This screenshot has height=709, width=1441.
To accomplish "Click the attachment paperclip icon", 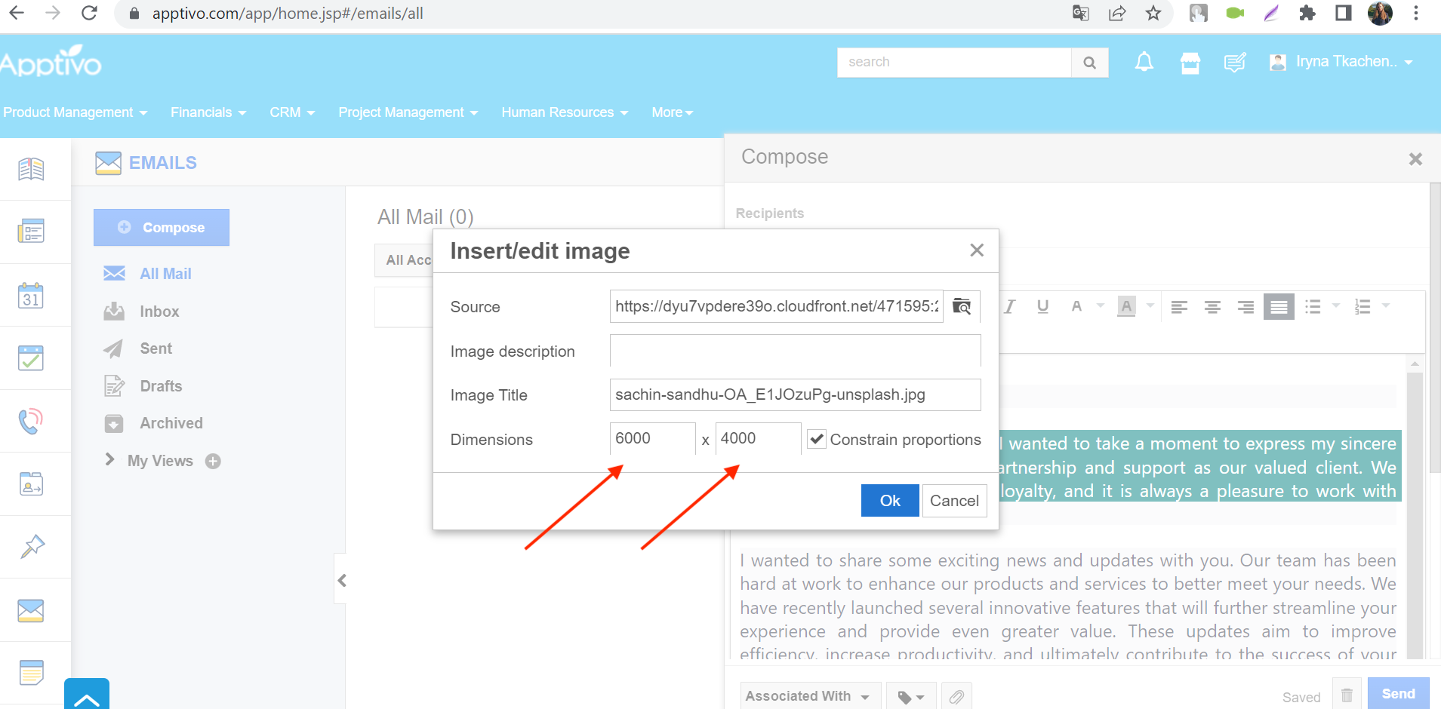I will pos(956,696).
